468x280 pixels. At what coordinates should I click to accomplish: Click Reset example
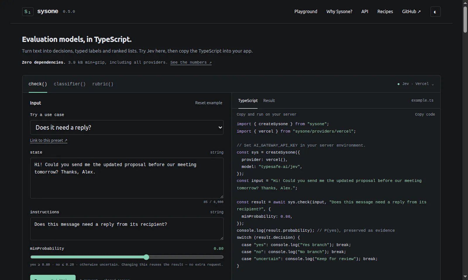[209, 103]
